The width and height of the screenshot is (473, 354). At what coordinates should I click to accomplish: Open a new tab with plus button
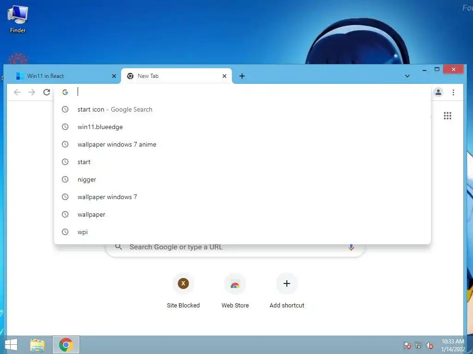pyautogui.click(x=242, y=76)
